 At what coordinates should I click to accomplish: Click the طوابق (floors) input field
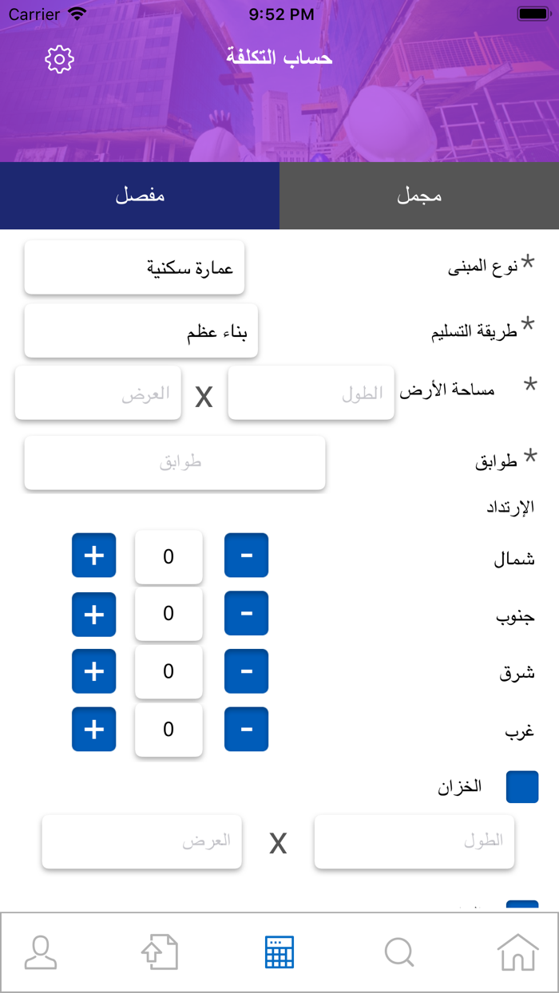click(174, 462)
